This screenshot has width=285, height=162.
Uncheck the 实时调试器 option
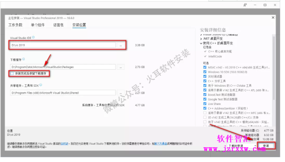click(205, 76)
